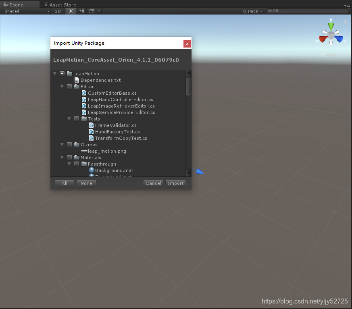The height and width of the screenshot is (309, 352).
Task: Click the HandFactoryTest.cs script icon
Action: click(91, 132)
